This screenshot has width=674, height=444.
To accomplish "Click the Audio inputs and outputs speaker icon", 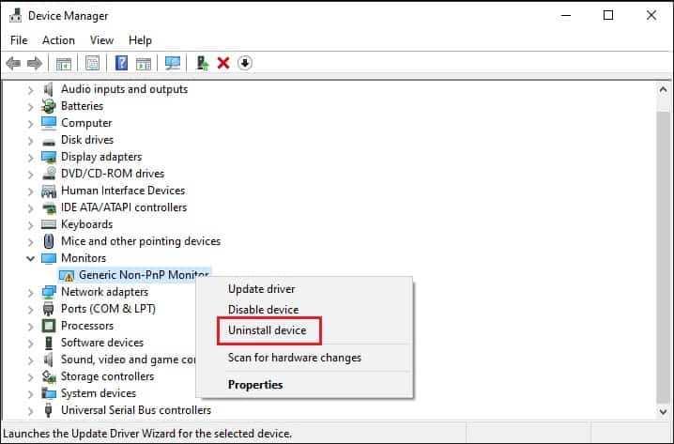I will (48, 89).
